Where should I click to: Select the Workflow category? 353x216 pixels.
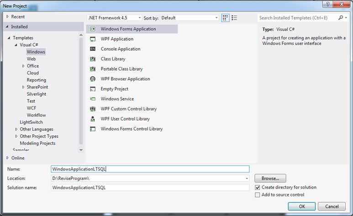click(x=37, y=115)
